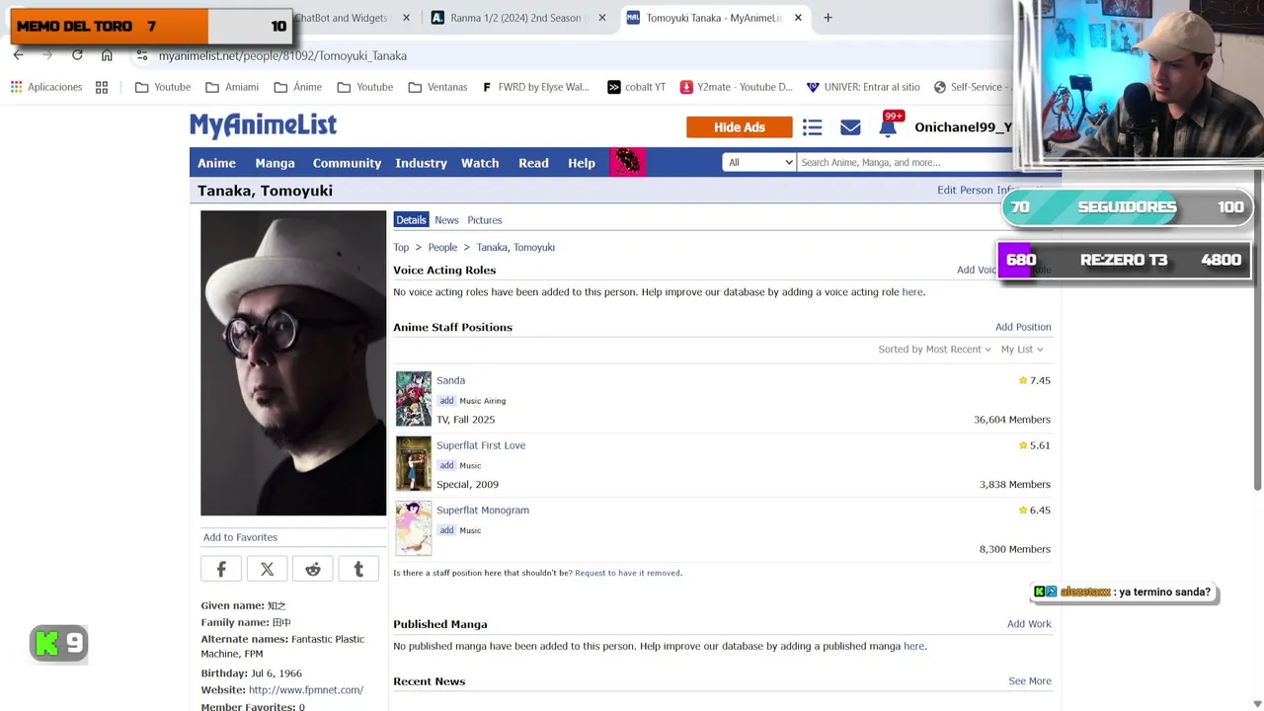
Task: Focus the Search Anime, Manga search field
Action: tap(904, 162)
